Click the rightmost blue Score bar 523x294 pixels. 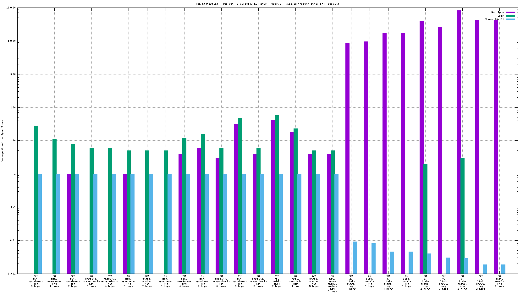[x=503, y=269]
